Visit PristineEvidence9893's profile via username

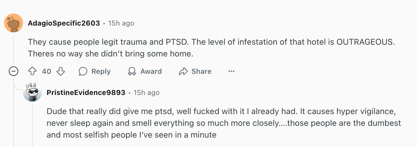coord(86,93)
